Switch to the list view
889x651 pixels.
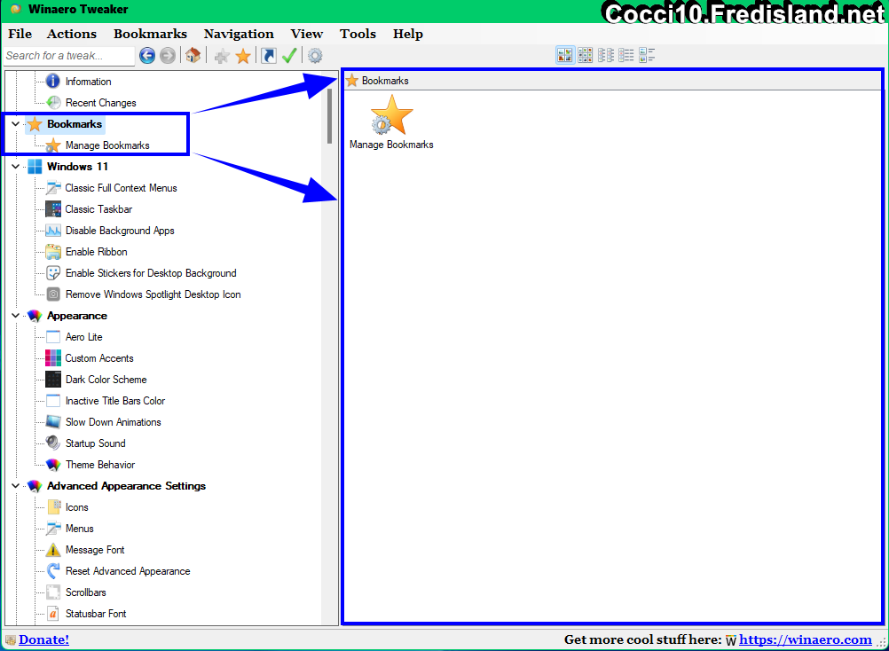(x=625, y=55)
